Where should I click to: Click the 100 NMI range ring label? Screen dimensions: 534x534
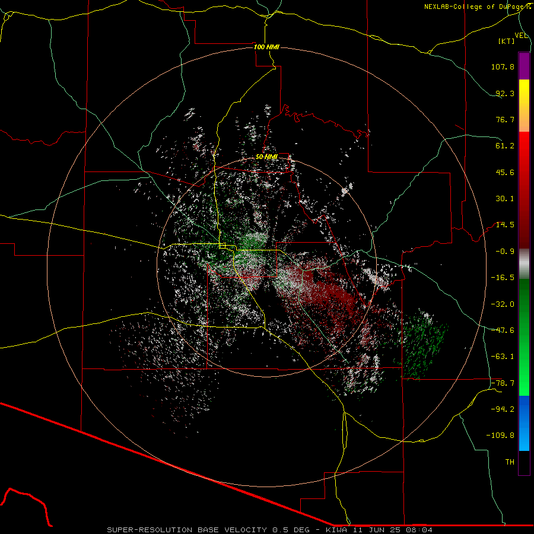tap(266, 47)
